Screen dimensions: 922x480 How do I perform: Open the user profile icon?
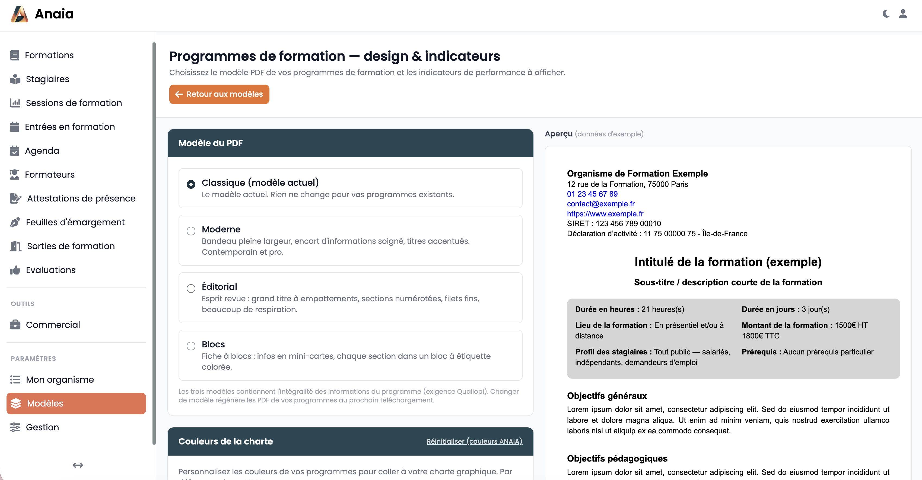pyautogui.click(x=903, y=14)
